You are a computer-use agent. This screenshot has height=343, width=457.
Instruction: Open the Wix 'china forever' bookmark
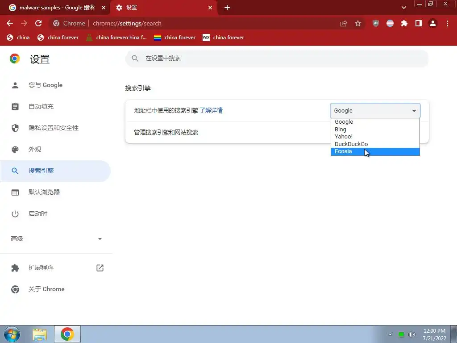tap(223, 38)
